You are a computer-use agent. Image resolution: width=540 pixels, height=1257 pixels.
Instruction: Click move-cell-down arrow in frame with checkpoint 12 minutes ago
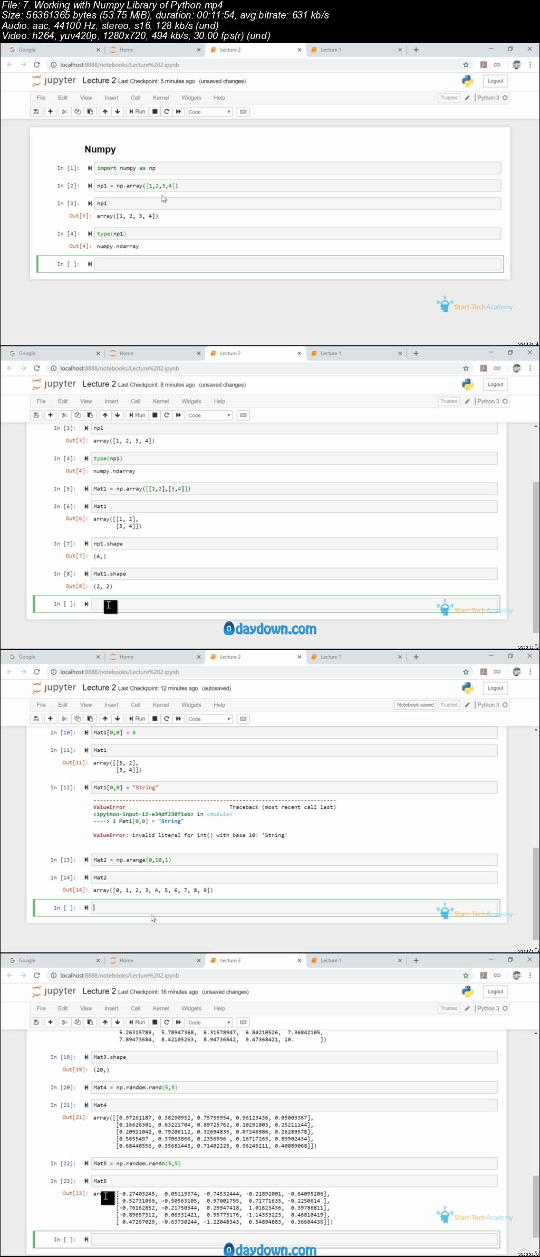click(x=118, y=719)
